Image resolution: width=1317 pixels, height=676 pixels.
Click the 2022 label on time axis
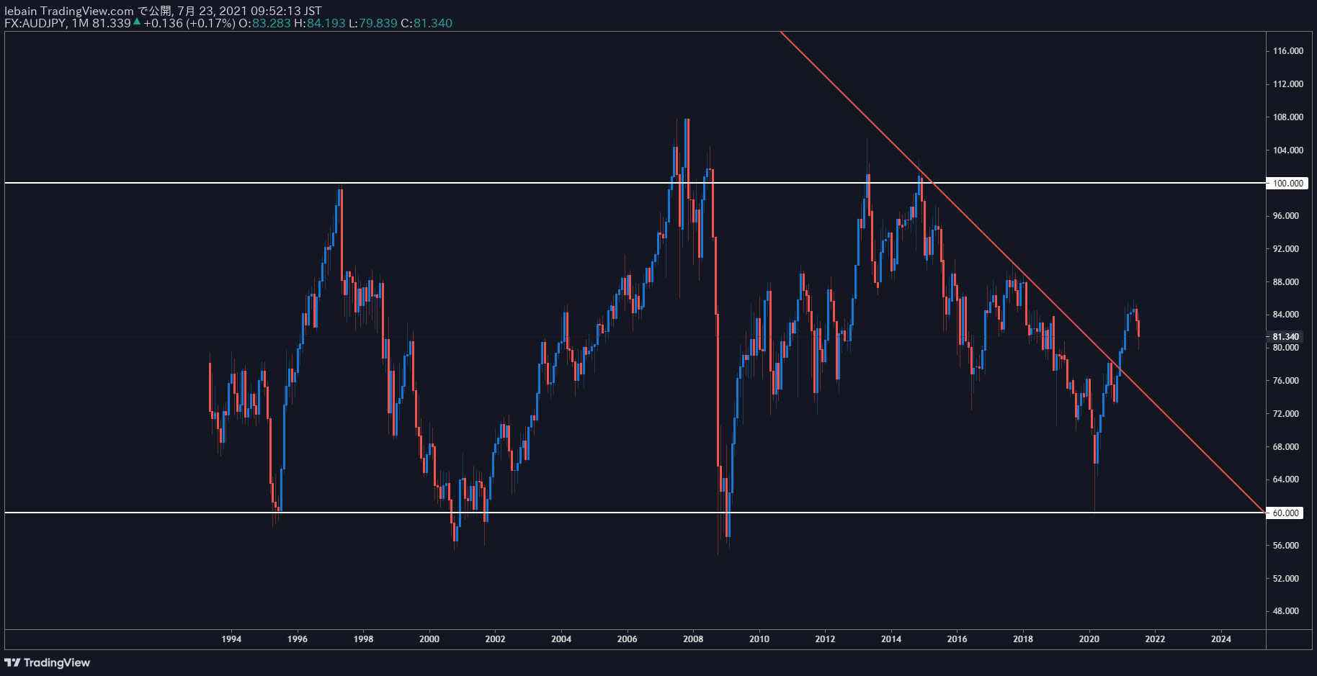[x=1155, y=639]
